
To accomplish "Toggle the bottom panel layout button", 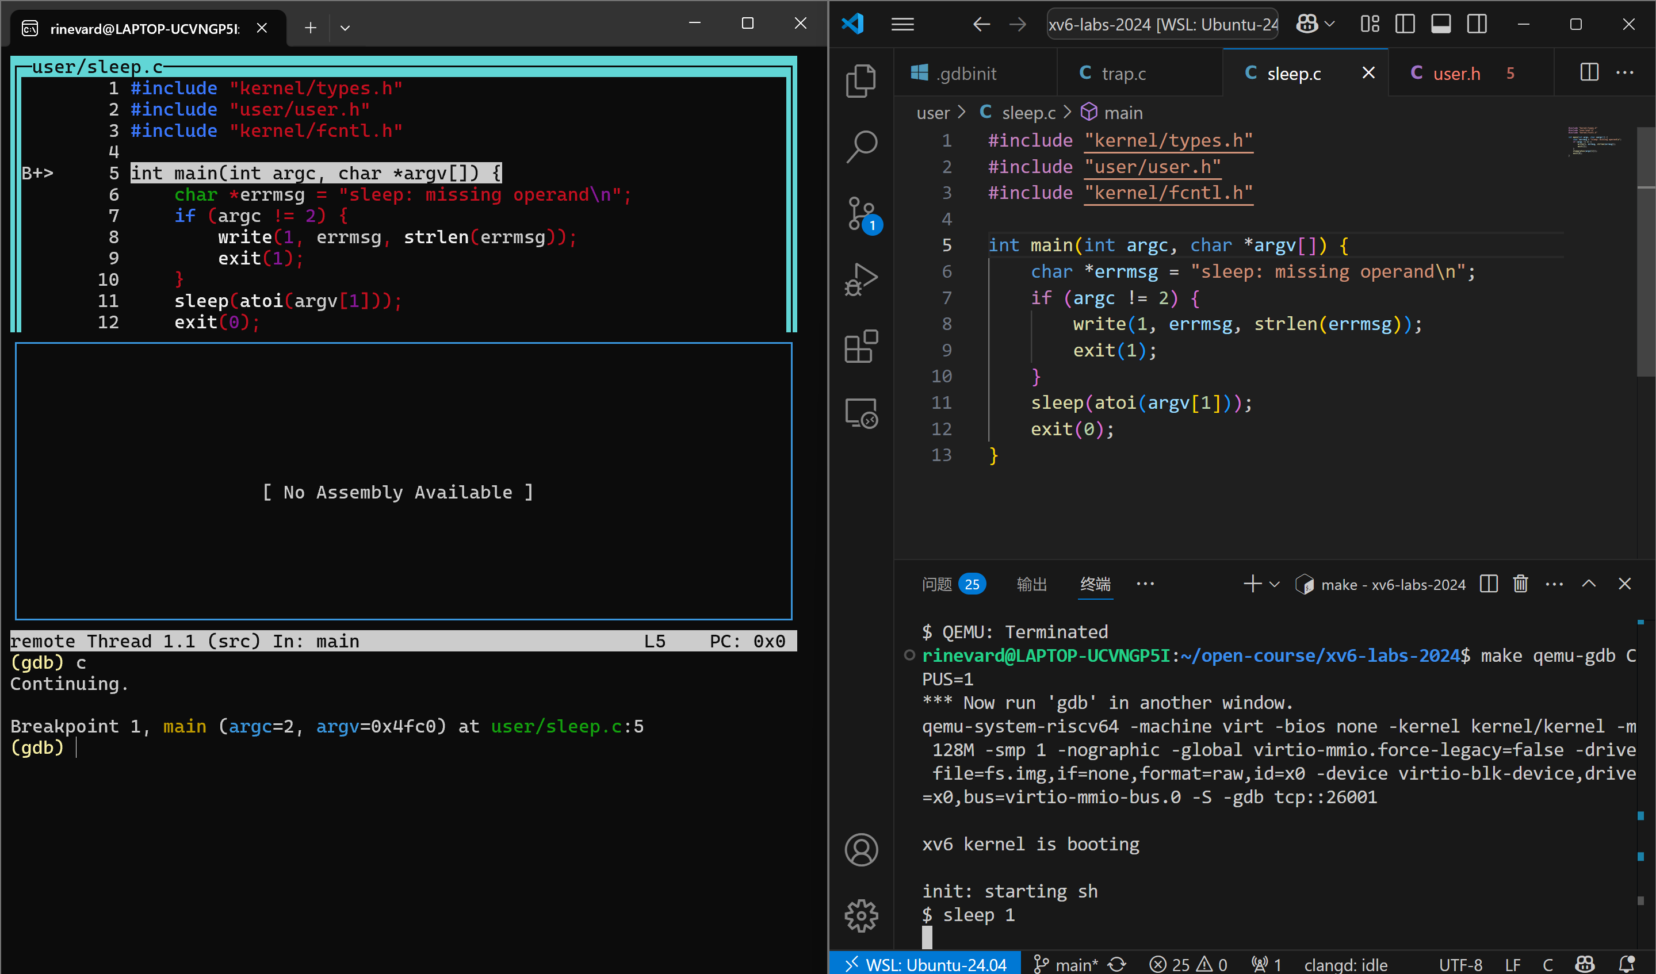I will click(1440, 24).
